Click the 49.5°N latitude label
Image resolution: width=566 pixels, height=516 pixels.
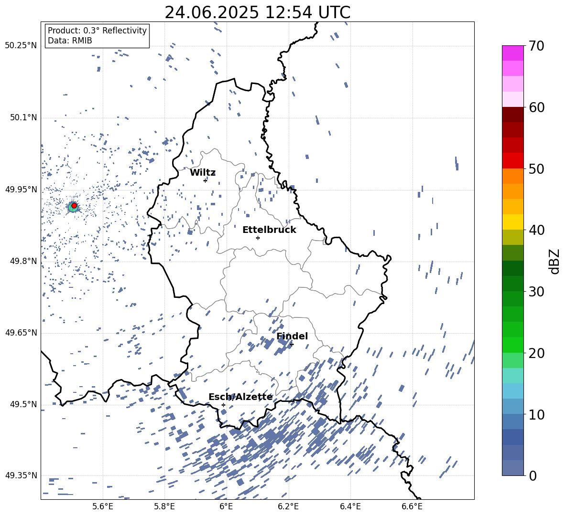click(x=23, y=404)
